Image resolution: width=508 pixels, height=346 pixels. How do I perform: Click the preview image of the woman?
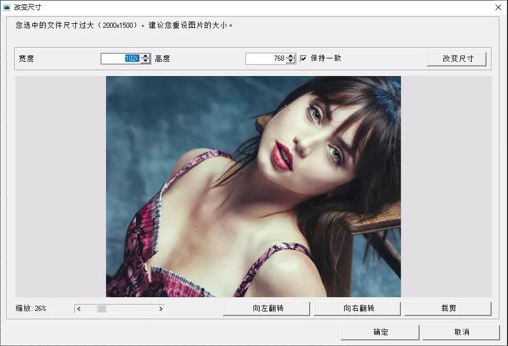tap(253, 187)
